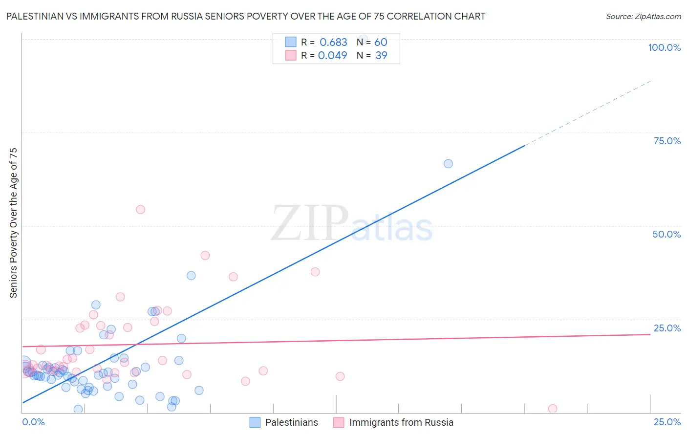Select the N value 39 text

381,55
